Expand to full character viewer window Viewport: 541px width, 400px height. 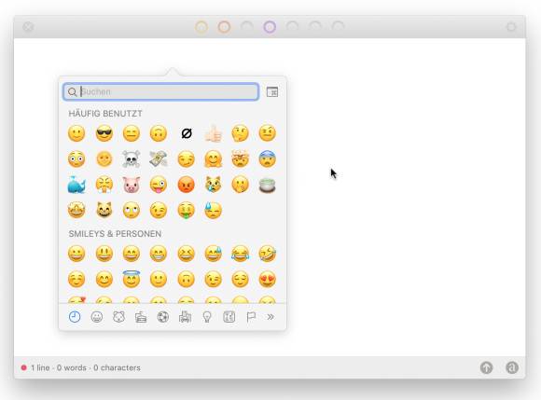272,91
